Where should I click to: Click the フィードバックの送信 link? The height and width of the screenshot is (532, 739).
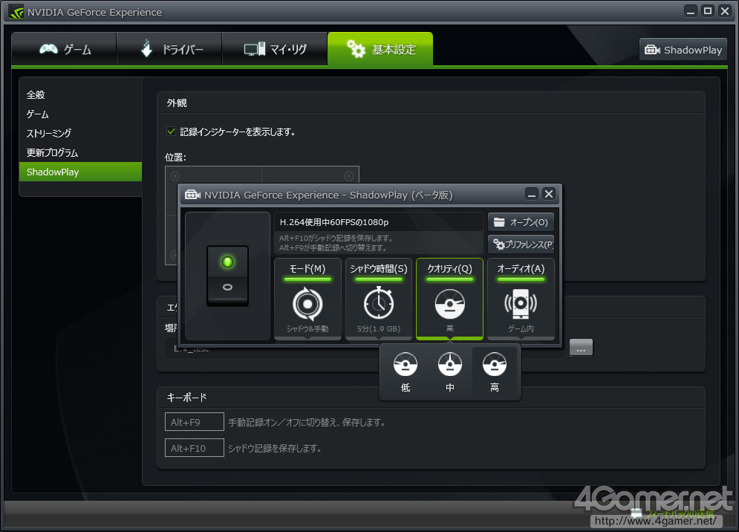680,513
